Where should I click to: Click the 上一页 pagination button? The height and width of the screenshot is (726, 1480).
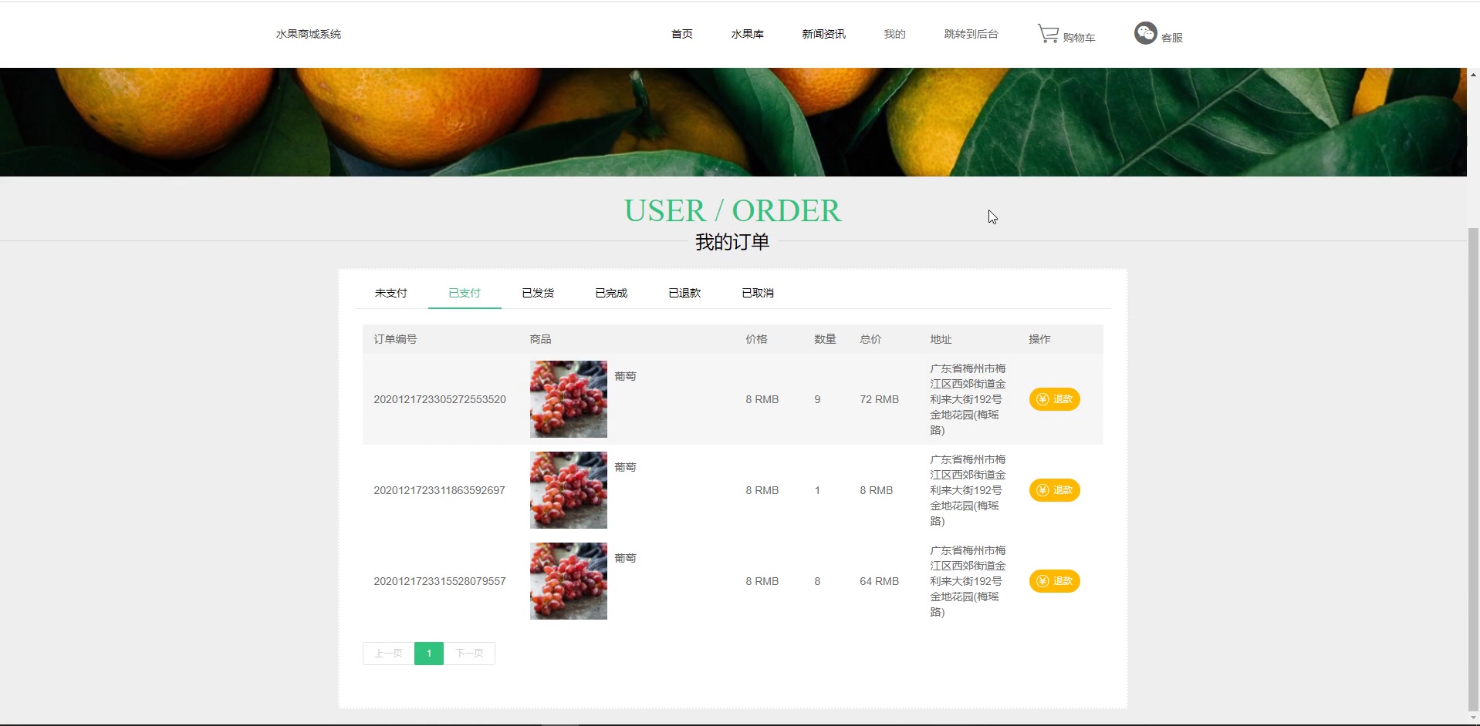pos(389,654)
